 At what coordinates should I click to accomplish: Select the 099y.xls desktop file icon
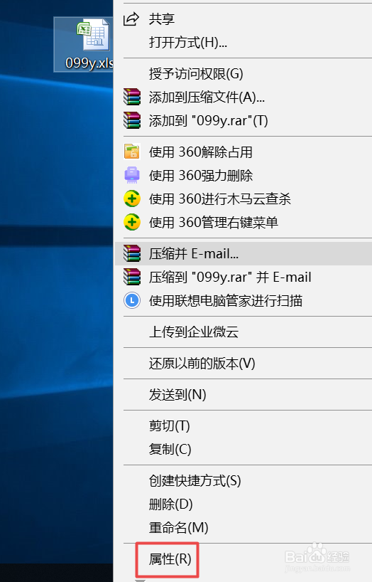click(x=84, y=44)
